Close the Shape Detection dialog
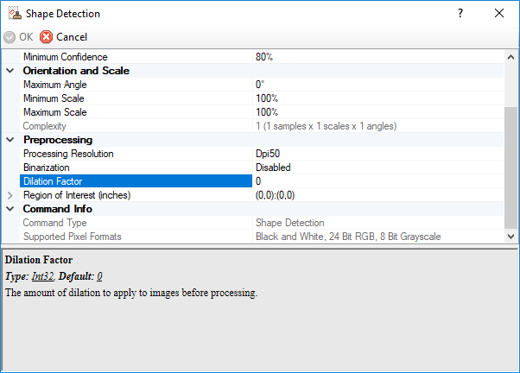 [499, 13]
